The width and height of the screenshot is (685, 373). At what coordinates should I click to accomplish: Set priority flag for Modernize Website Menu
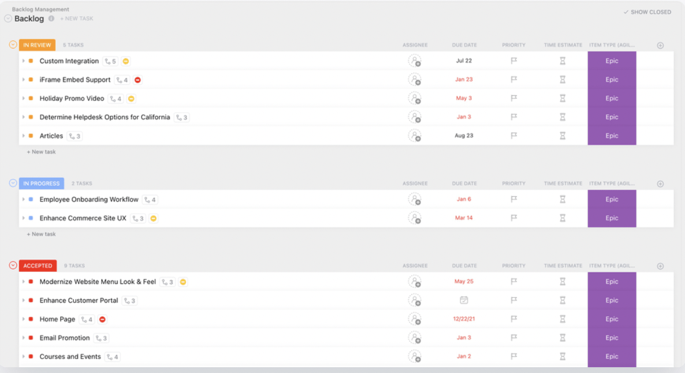[x=514, y=282]
